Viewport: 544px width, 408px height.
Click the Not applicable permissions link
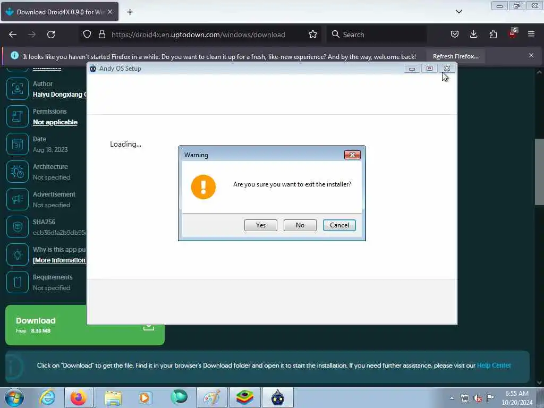(x=55, y=122)
